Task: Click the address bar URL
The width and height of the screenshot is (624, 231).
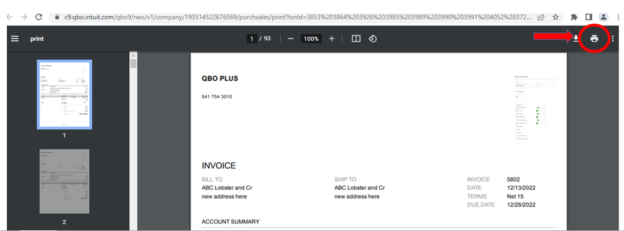Action: pyautogui.click(x=298, y=17)
